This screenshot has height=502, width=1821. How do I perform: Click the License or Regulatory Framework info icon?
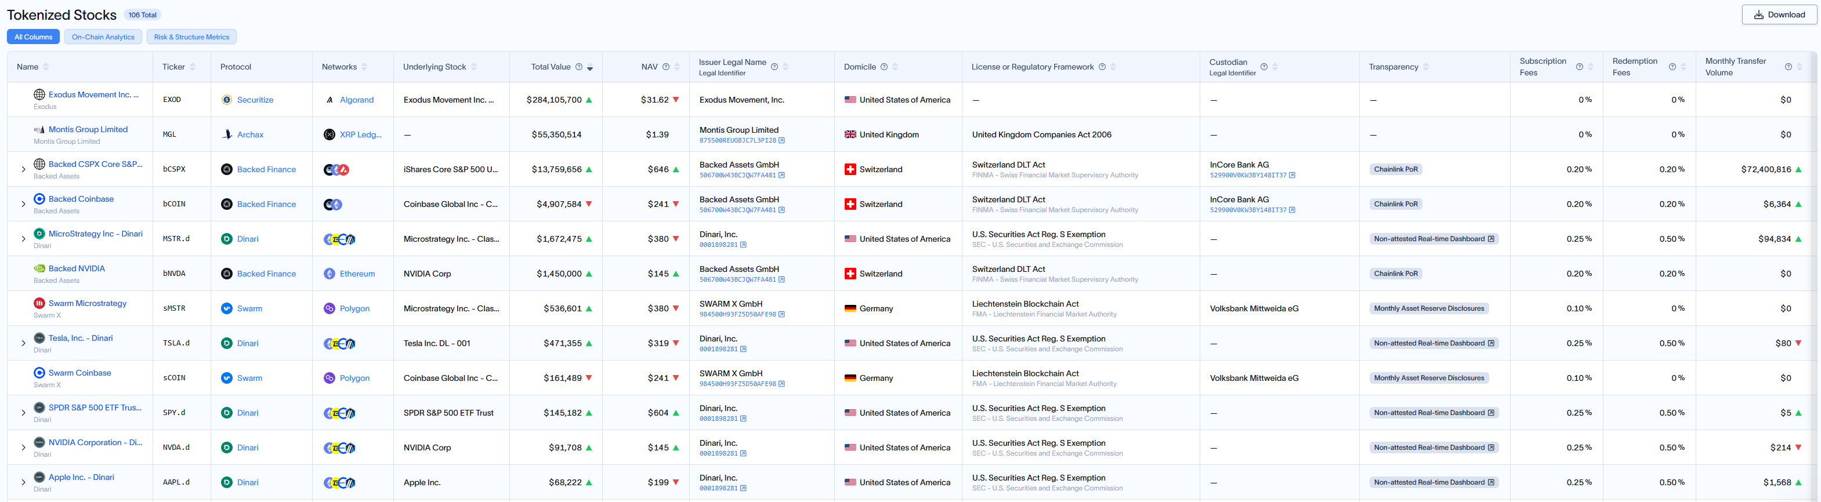click(1102, 67)
